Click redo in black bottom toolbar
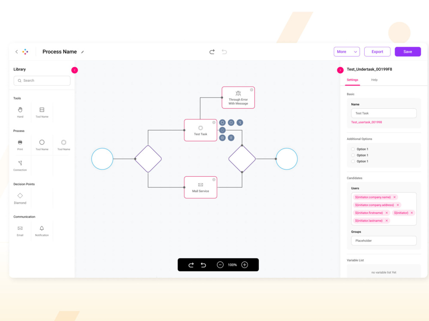Image resolution: width=429 pixels, height=321 pixels. [191, 265]
